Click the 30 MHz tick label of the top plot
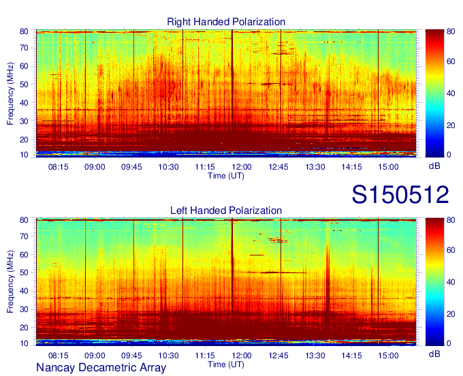 (x=24, y=121)
